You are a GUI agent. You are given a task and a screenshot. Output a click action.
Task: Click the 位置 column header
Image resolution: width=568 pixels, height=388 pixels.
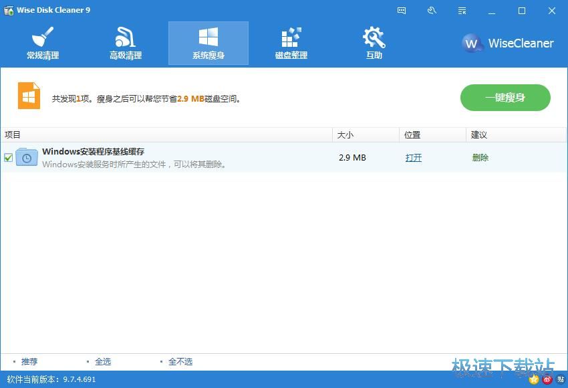pos(432,135)
